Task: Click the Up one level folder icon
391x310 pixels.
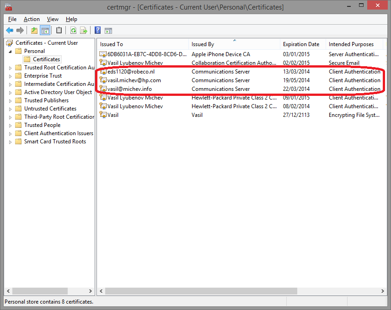Action: (34, 31)
